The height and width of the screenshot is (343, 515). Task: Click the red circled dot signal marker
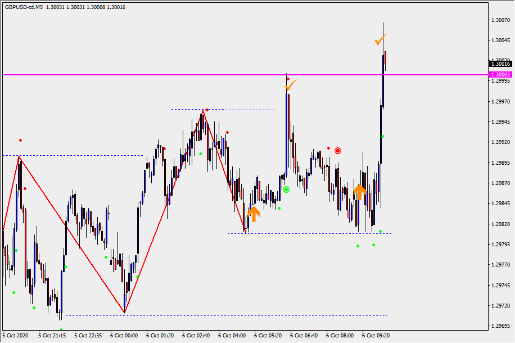[337, 151]
